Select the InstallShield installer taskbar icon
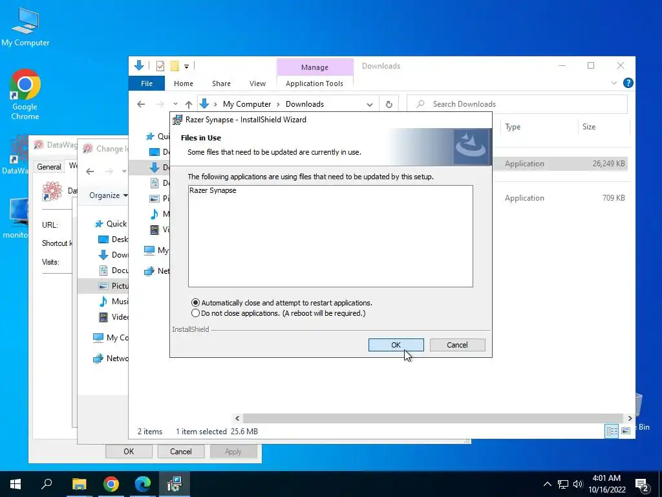 (175, 484)
